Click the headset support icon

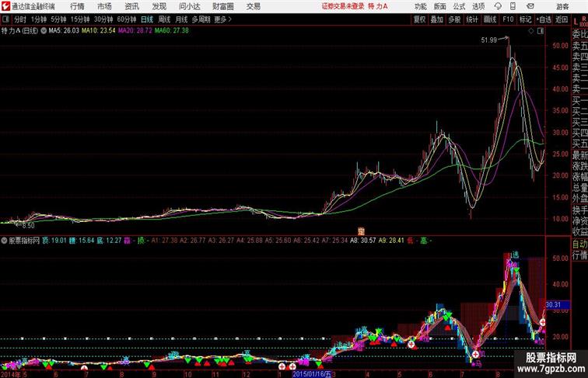point(498,6)
